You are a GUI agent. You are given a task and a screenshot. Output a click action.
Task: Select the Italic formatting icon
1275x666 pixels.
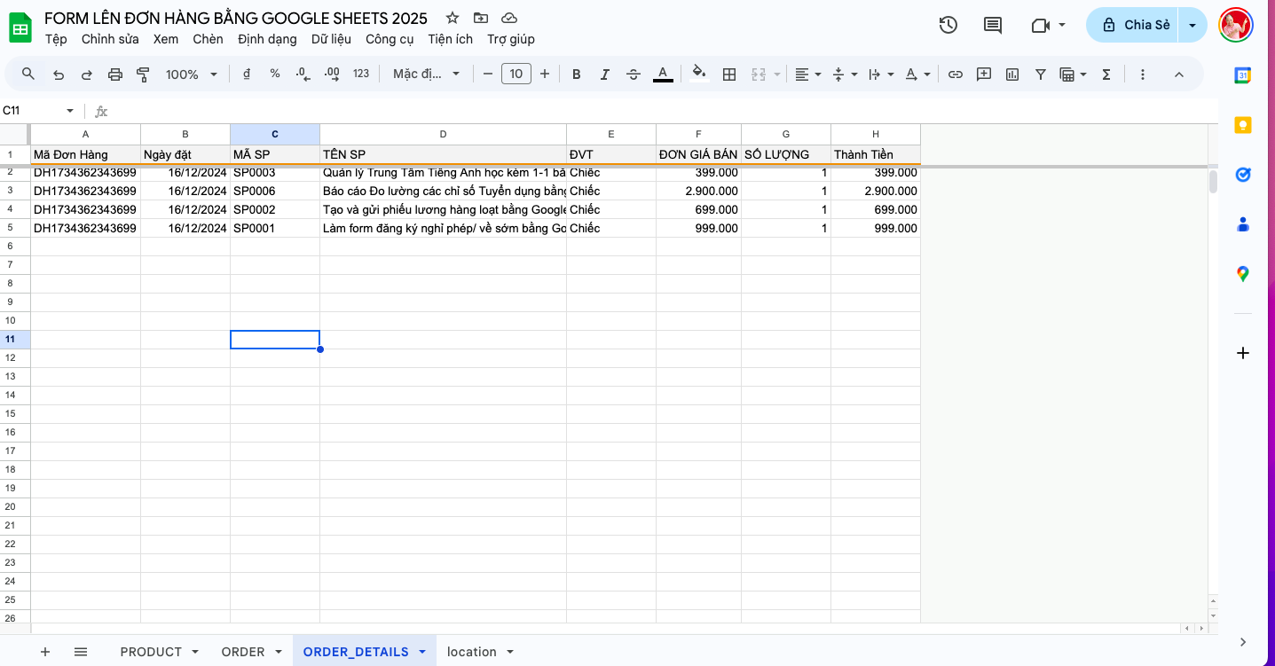click(x=604, y=74)
